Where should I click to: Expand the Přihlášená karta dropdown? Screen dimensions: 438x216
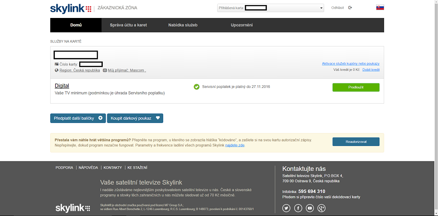tap(270, 8)
